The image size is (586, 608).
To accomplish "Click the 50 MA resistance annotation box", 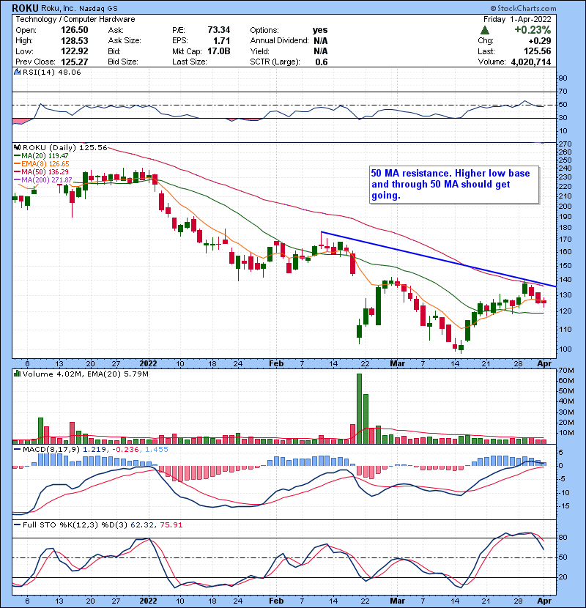I will (x=454, y=184).
